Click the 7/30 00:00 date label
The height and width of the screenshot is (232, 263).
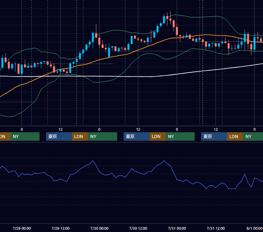99,228
